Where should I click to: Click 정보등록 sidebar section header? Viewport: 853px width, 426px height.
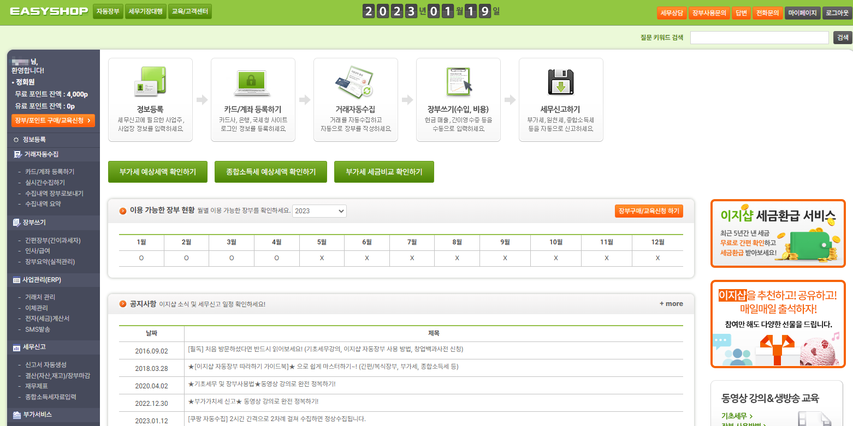pyautogui.click(x=53, y=140)
